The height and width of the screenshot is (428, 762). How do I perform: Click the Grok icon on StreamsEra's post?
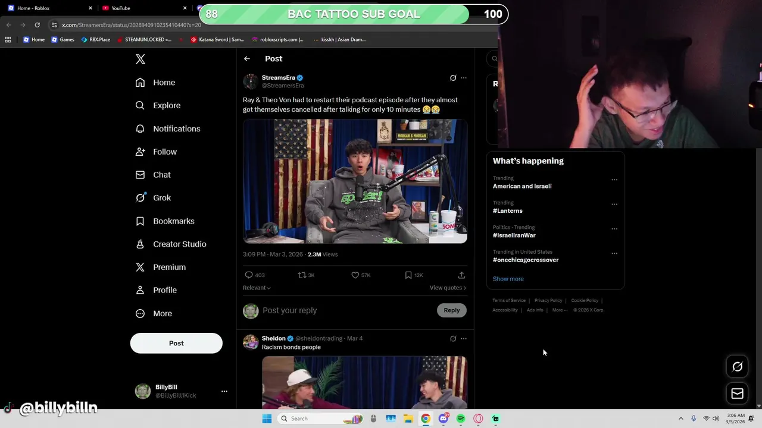(x=453, y=78)
